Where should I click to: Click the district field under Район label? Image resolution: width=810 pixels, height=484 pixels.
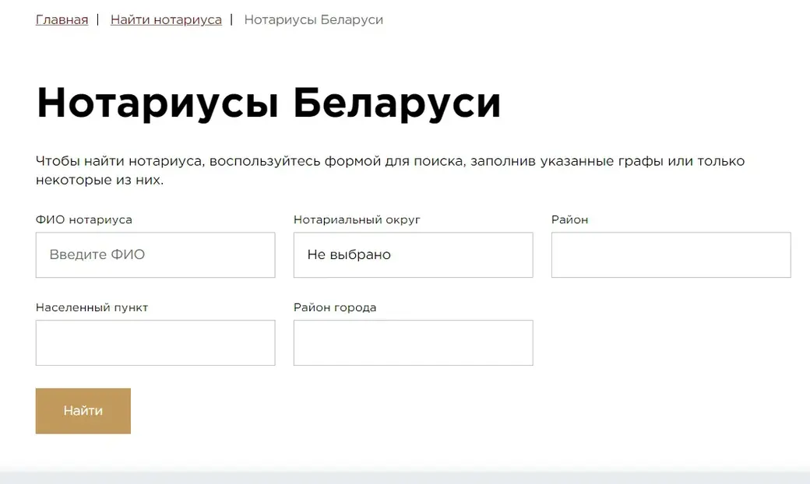671,254
